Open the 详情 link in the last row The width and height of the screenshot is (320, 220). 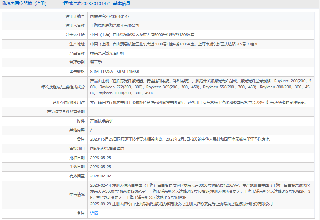point(94,213)
